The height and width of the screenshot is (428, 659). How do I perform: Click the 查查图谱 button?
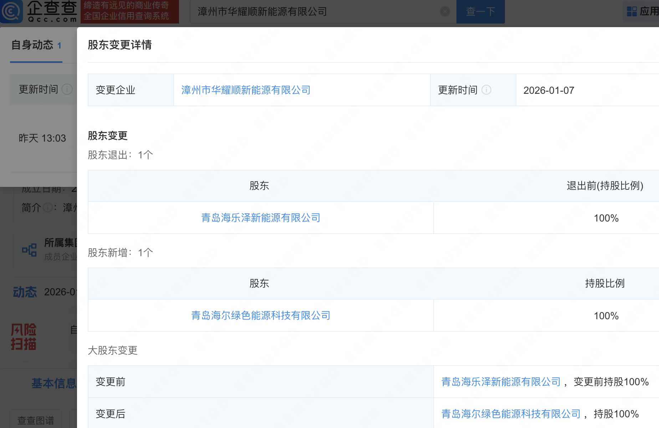[36, 420]
